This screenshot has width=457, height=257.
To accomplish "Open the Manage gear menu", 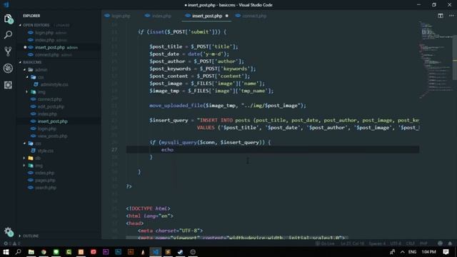I will click(x=9, y=232).
